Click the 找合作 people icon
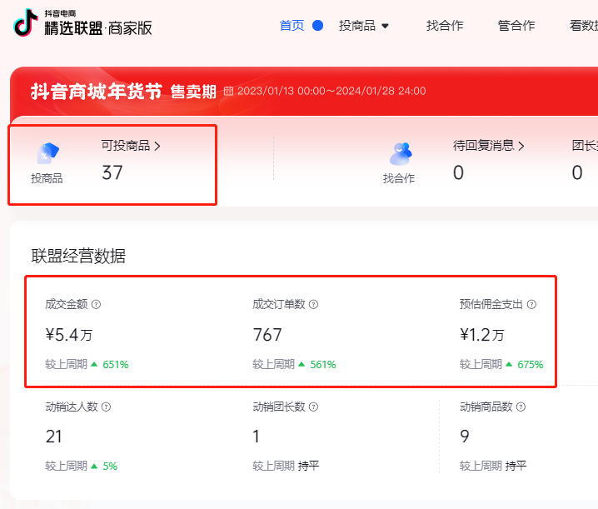 click(400, 154)
